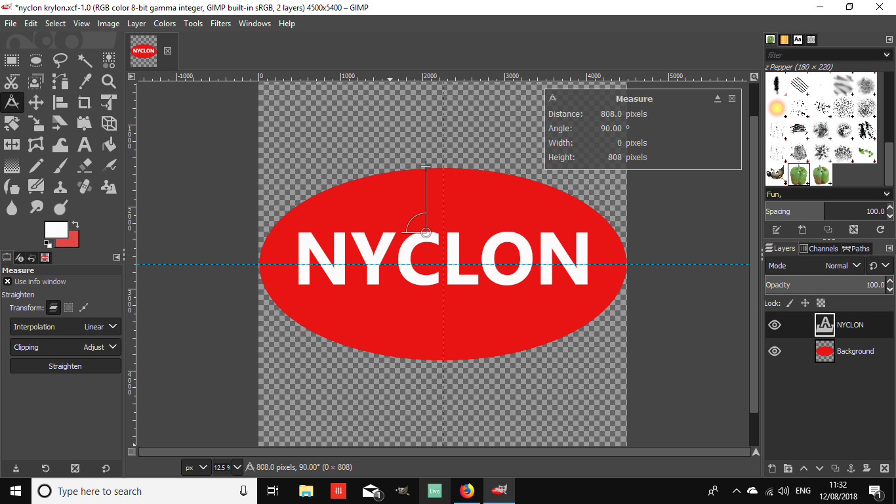This screenshot has height=504, width=896.
Task: Select the Paintbrush tool
Action: coord(60,165)
